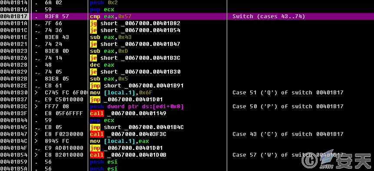Image resolution: width=374 pixels, height=171 pixels.
Task: Select hex bytes '6A 02'
Action: [x=53, y=3]
